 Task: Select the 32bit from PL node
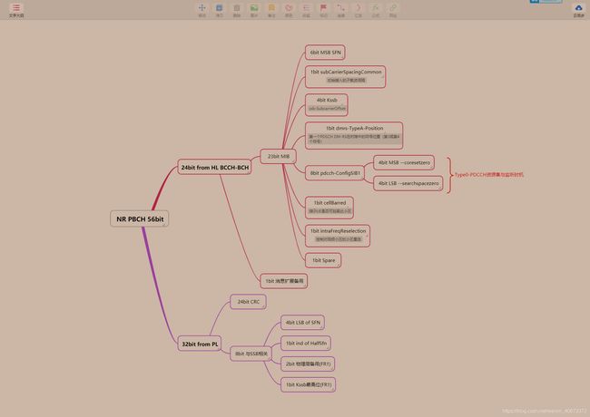[x=200, y=344]
